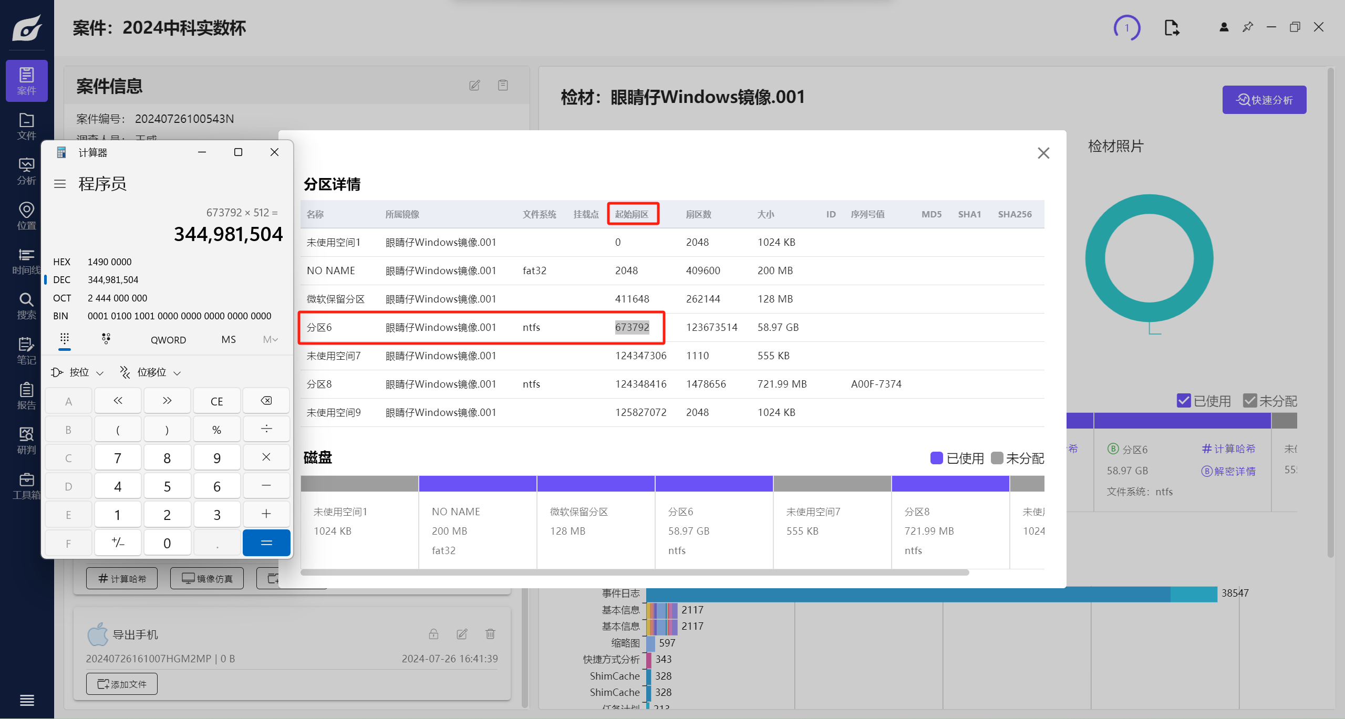Click the edit pencil icon in 案件信息
Screen dimensions: 1345x719
(x=474, y=85)
